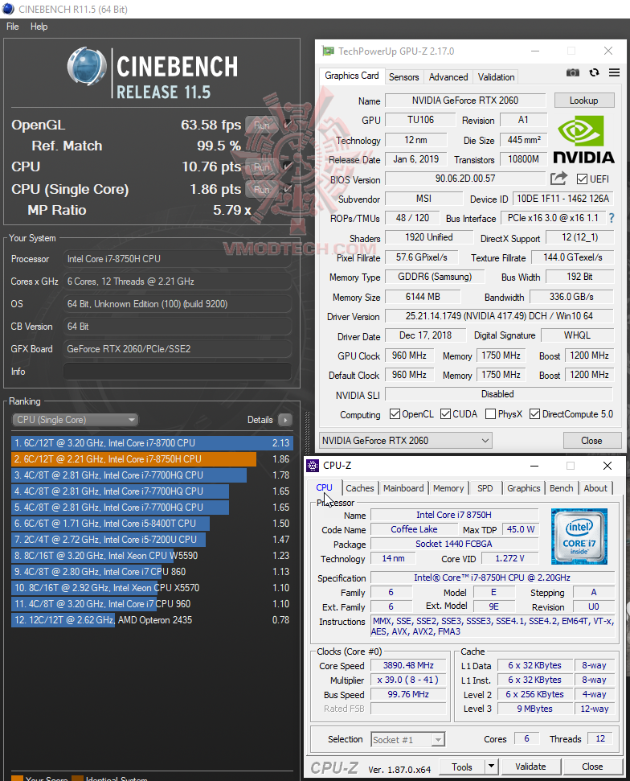Image resolution: width=630 pixels, height=781 pixels.
Task: Click the CPU-Z Name field Intel Core i7 8750H
Action: coord(454,515)
